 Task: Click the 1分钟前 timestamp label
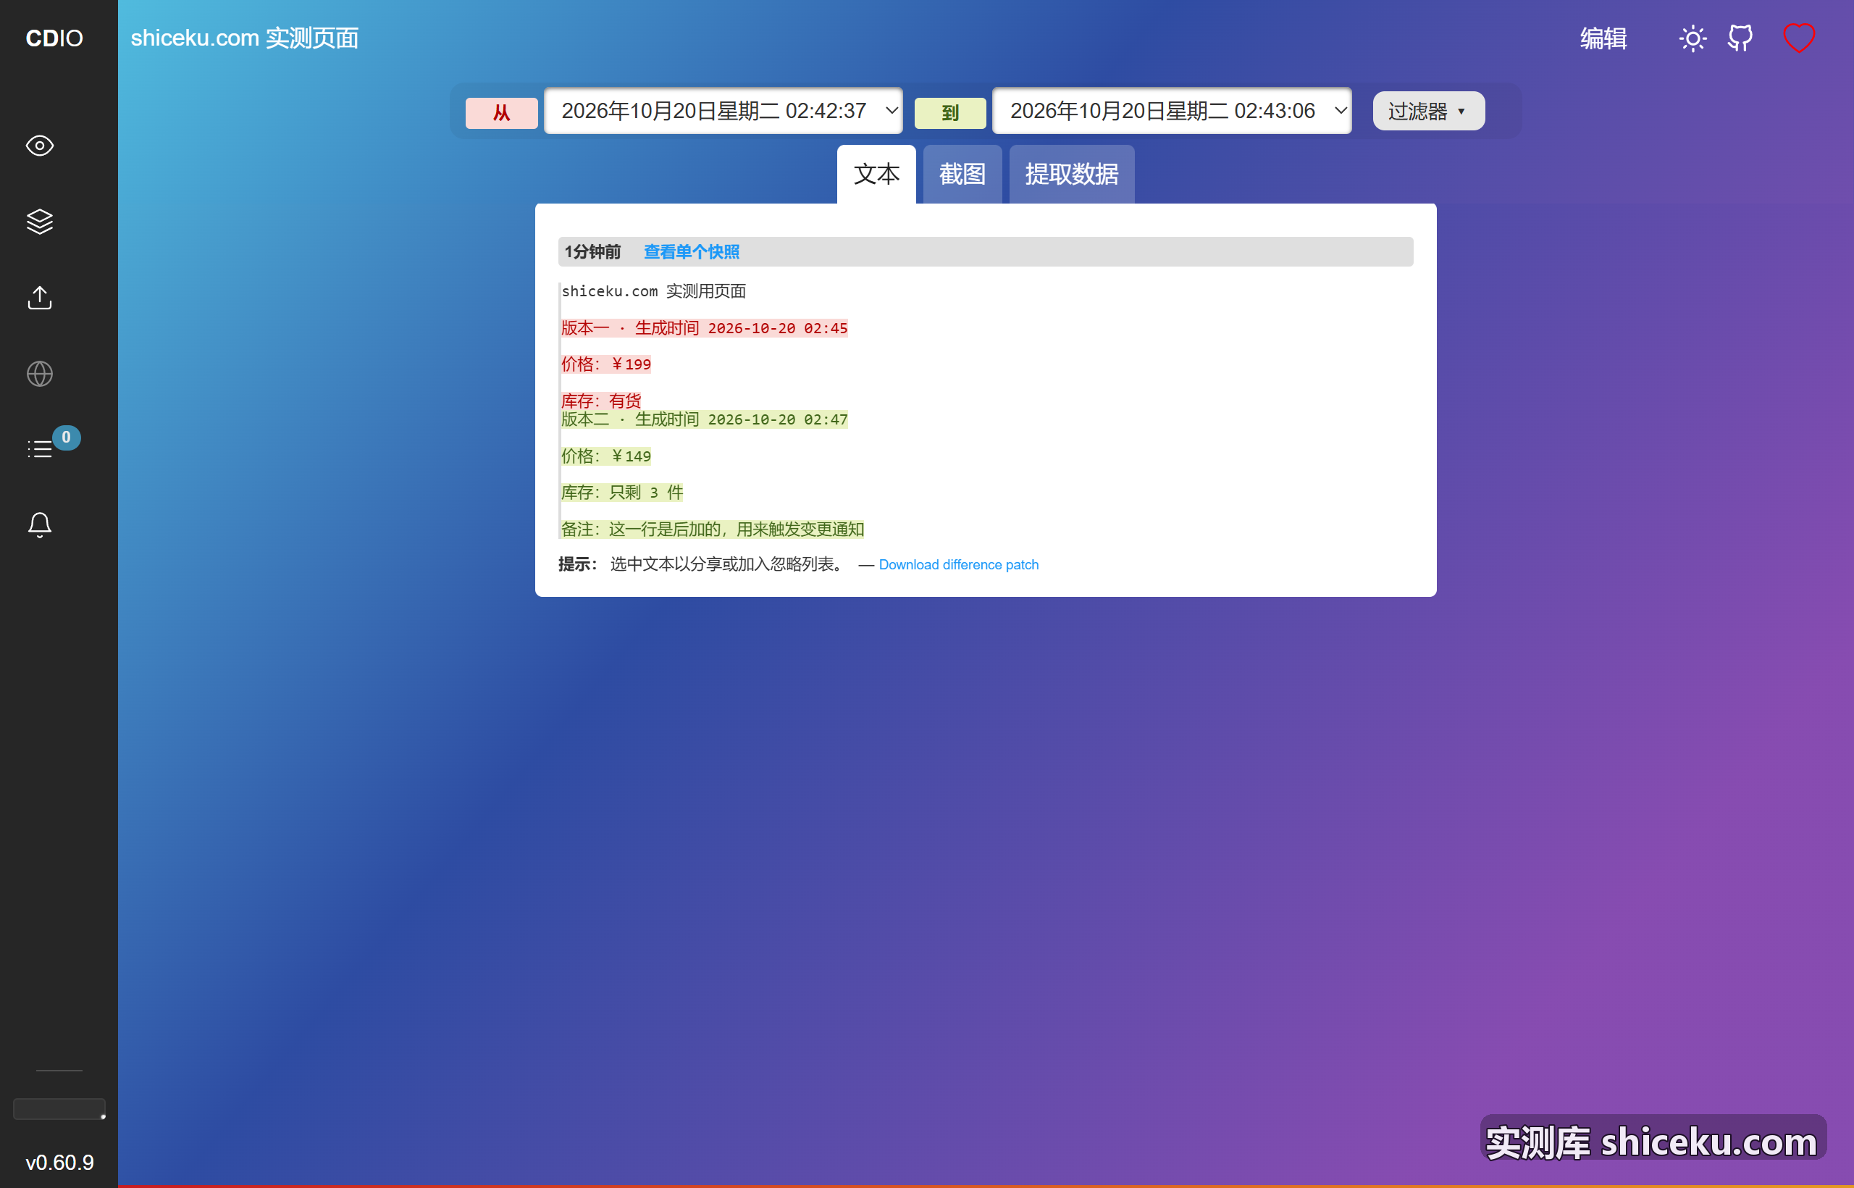(x=592, y=252)
